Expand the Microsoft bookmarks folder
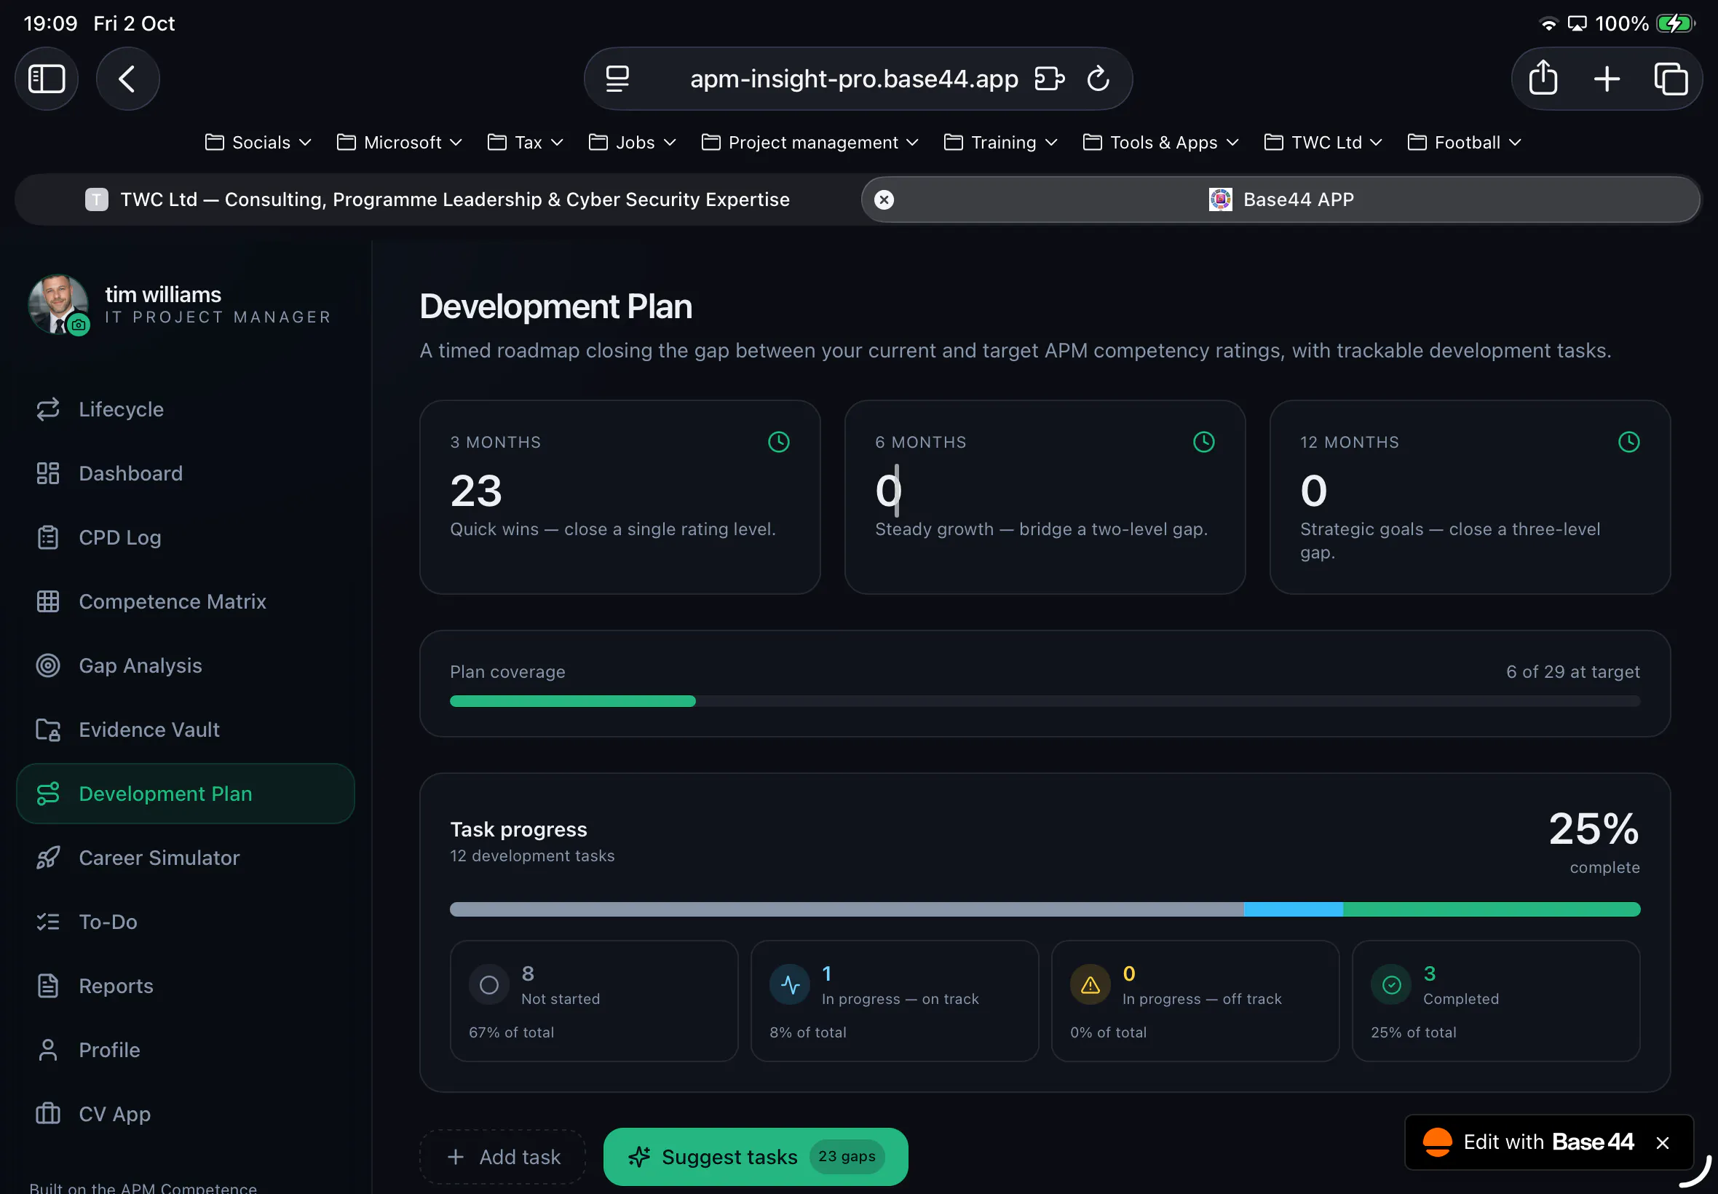The width and height of the screenshot is (1718, 1194). (x=399, y=142)
